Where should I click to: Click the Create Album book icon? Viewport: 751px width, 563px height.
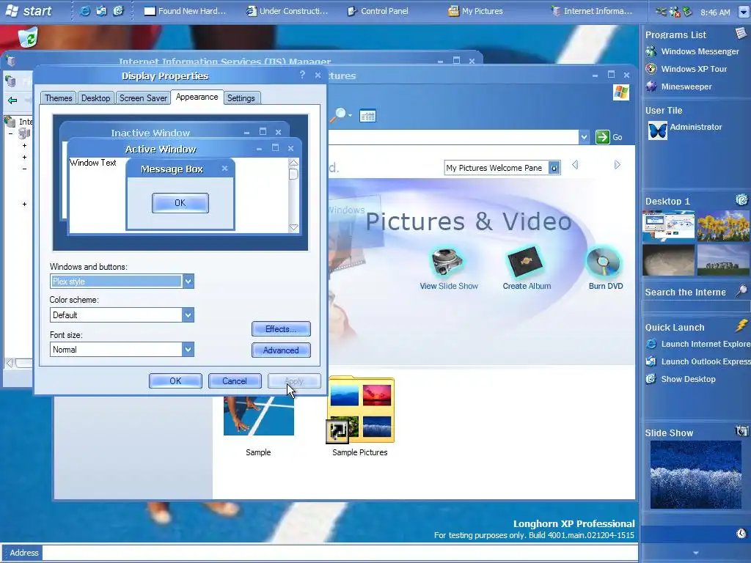(x=525, y=262)
